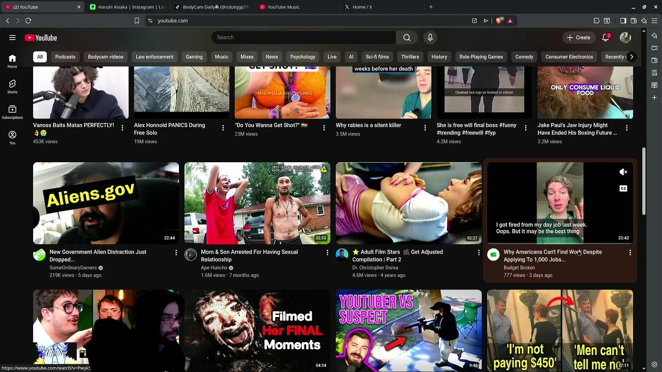
Task: Unmute the Budget Broken video preview
Action: [623, 172]
